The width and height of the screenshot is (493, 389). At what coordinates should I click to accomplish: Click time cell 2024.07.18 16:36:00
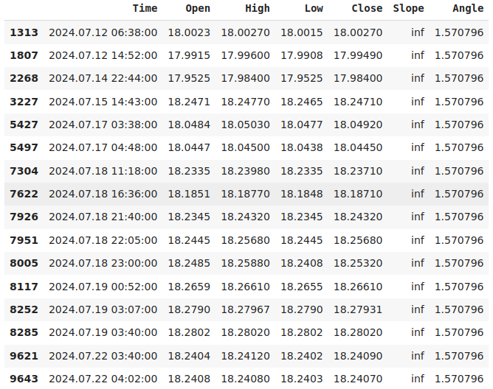coord(103,194)
